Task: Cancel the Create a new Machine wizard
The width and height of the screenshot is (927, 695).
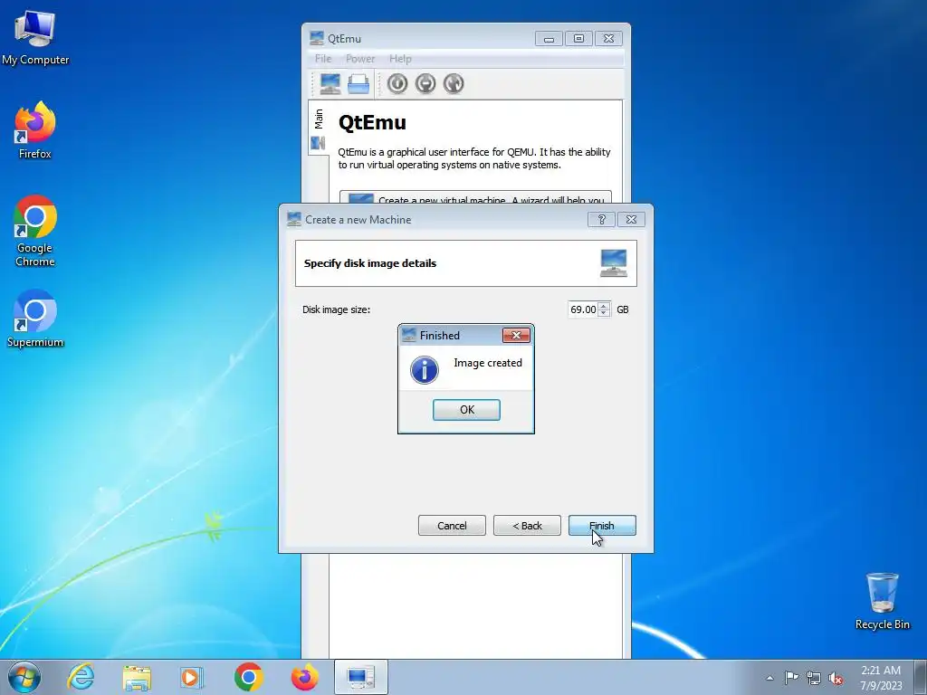Action: tap(452, 526)
